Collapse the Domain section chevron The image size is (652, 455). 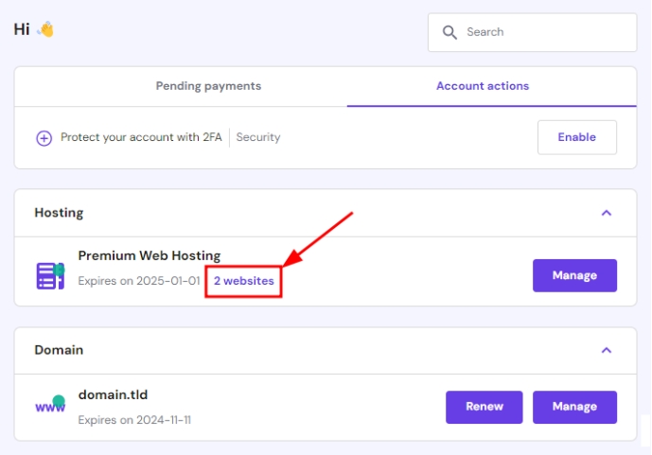607,350
